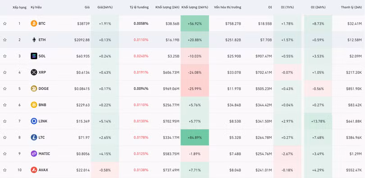This screenshot has width=365, height=178.
Task: Sort by Vốn hóa thị trường header
Action: coord(228,7)
